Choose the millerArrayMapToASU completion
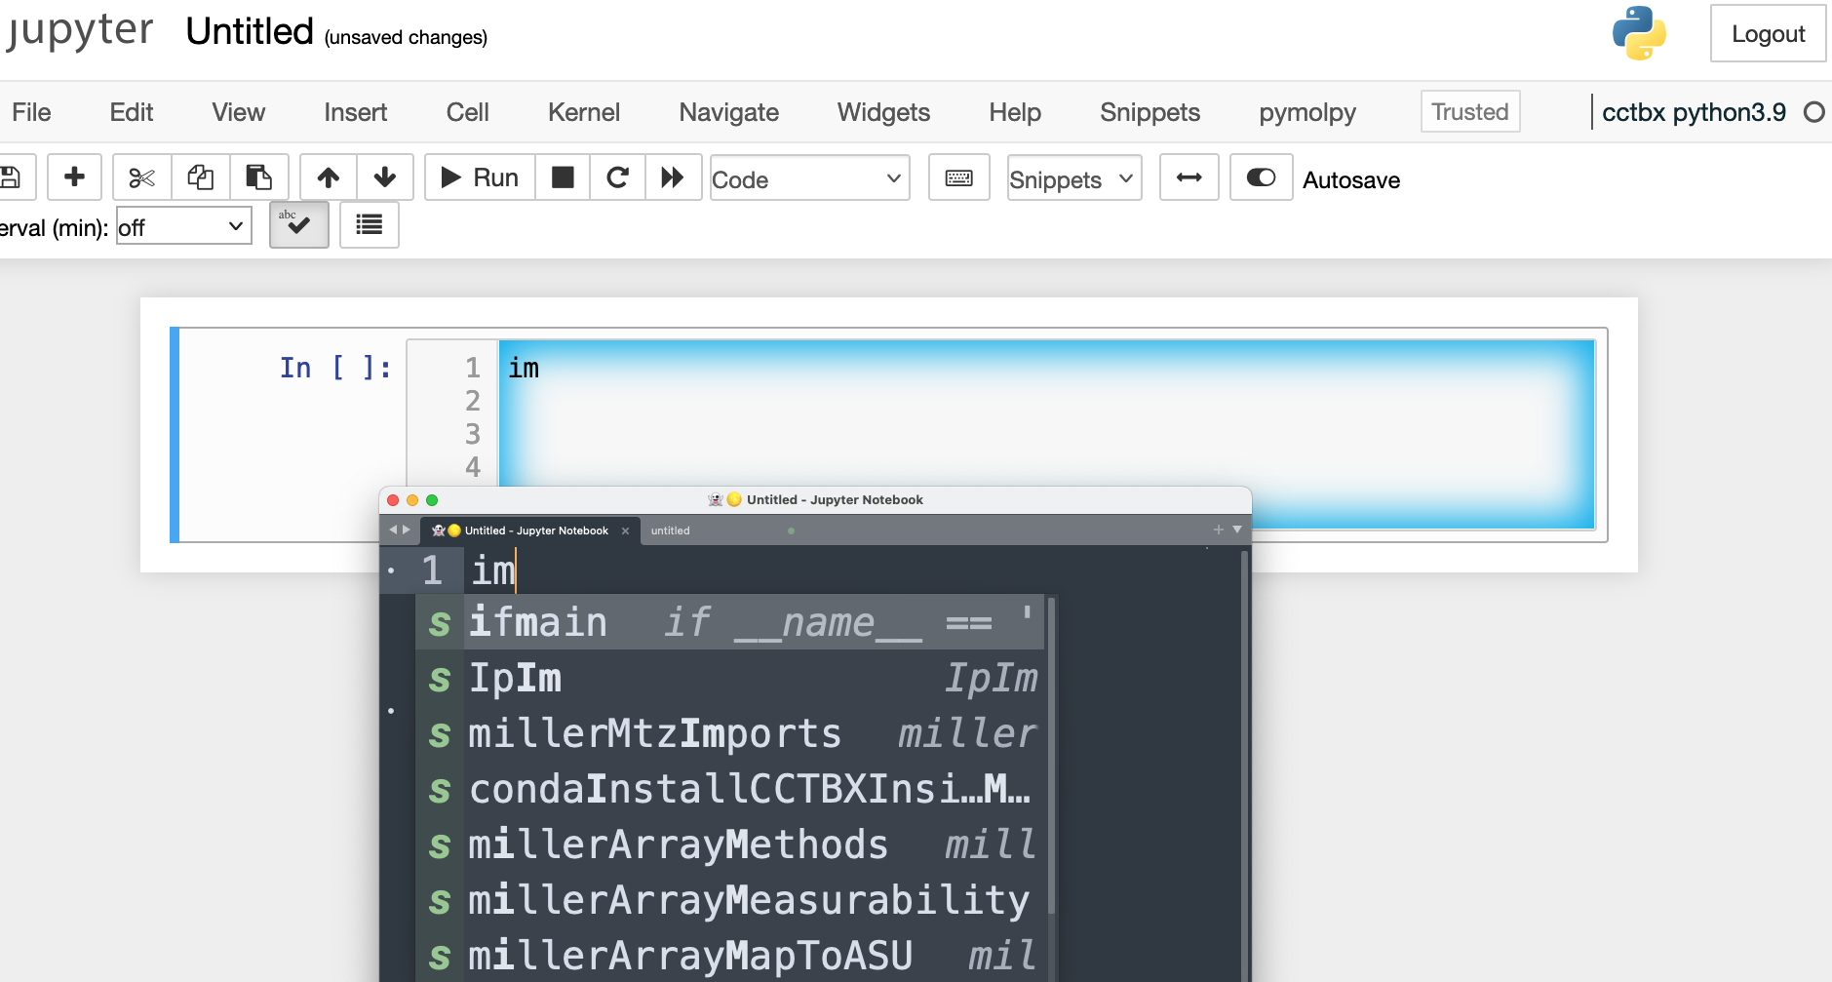Screen dimensions: 1832x982 tap(730, 956)
